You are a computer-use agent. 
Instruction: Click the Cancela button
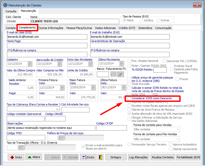click(x=70, y=157)
